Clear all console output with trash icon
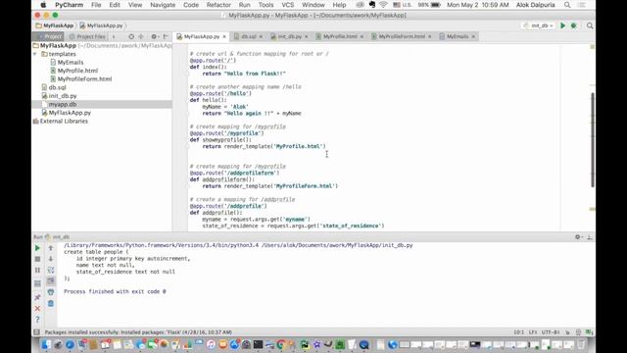 [51, 303]
